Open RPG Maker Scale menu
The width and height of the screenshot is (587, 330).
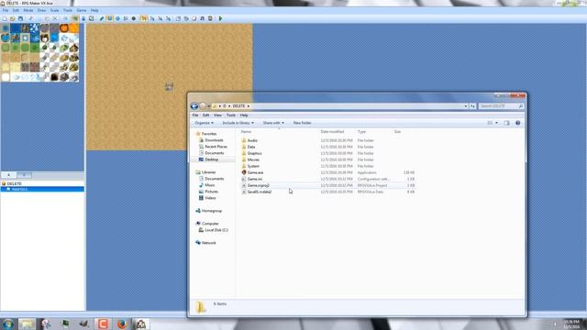click(x=55, y=10)
